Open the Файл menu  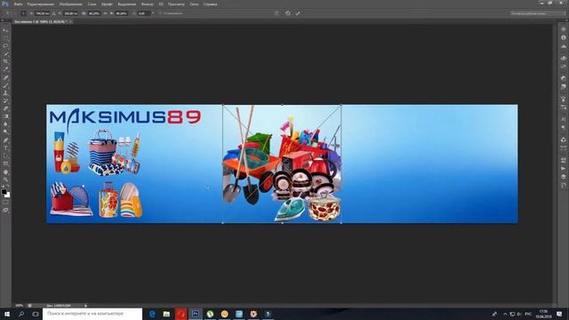coord(18,4)
